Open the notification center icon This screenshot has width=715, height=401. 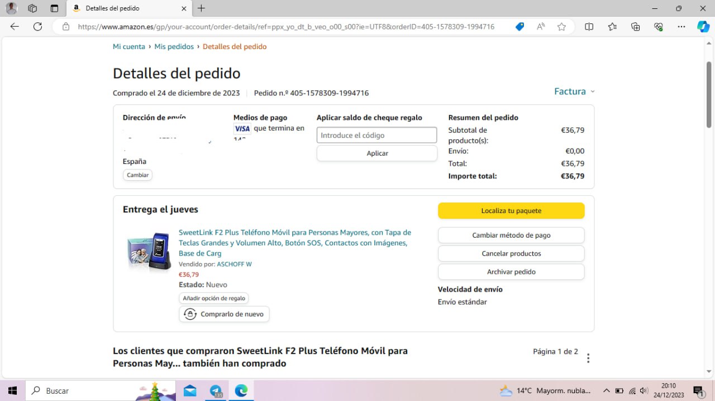698,390
